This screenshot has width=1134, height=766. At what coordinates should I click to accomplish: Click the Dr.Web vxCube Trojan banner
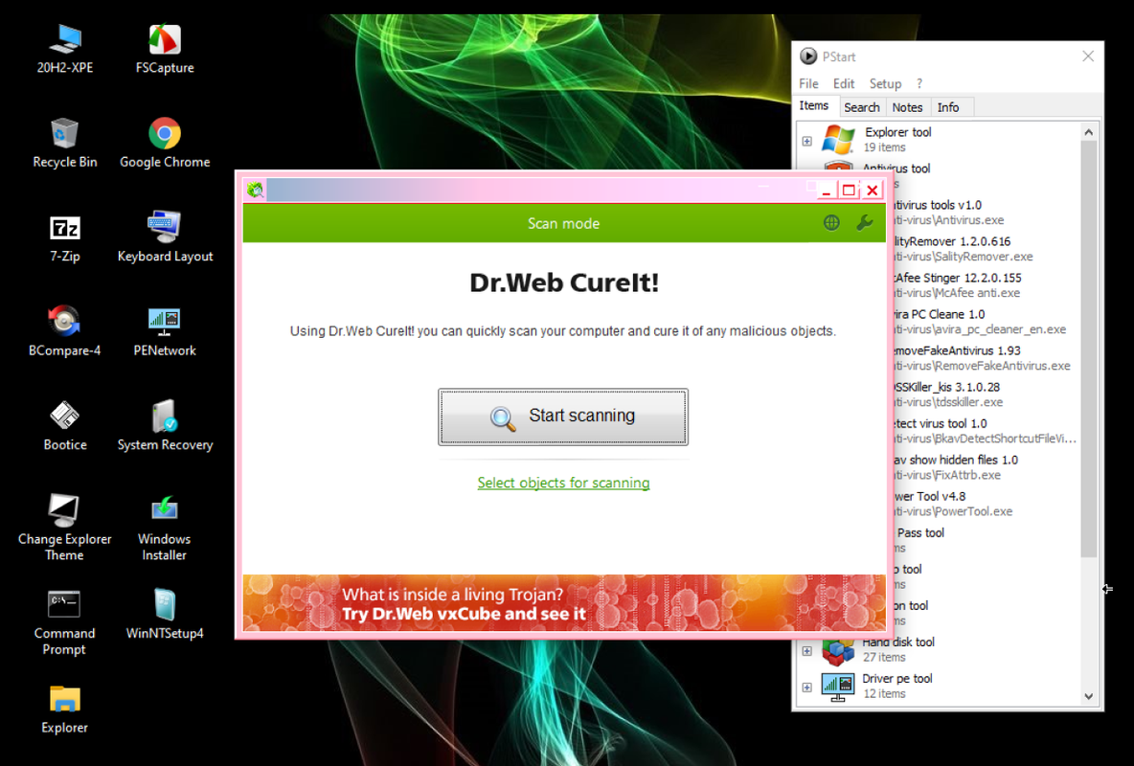point(563,603)
